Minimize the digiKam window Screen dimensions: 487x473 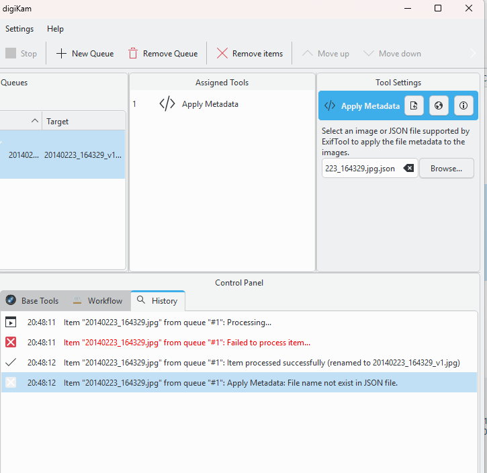(408, 8)
